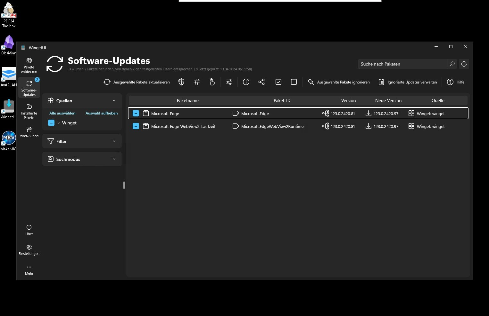
Task: Open the Über page
Action: point(29,230)
